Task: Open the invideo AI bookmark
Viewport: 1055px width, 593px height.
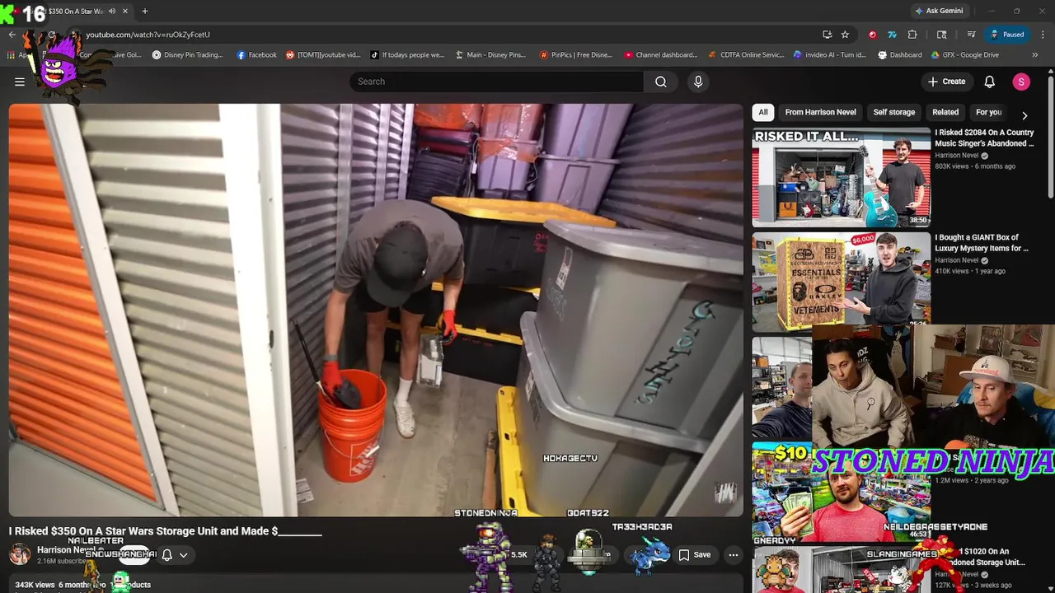Action: (x=830, y=55)
